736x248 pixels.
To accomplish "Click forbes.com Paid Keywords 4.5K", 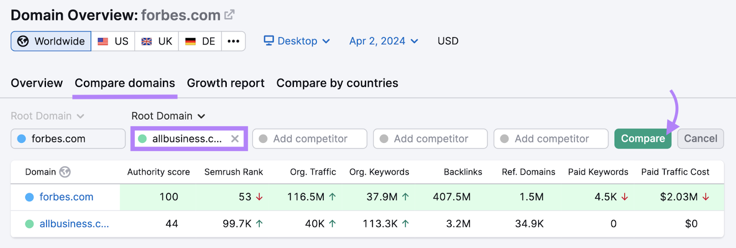I will (x=605, y=197).
